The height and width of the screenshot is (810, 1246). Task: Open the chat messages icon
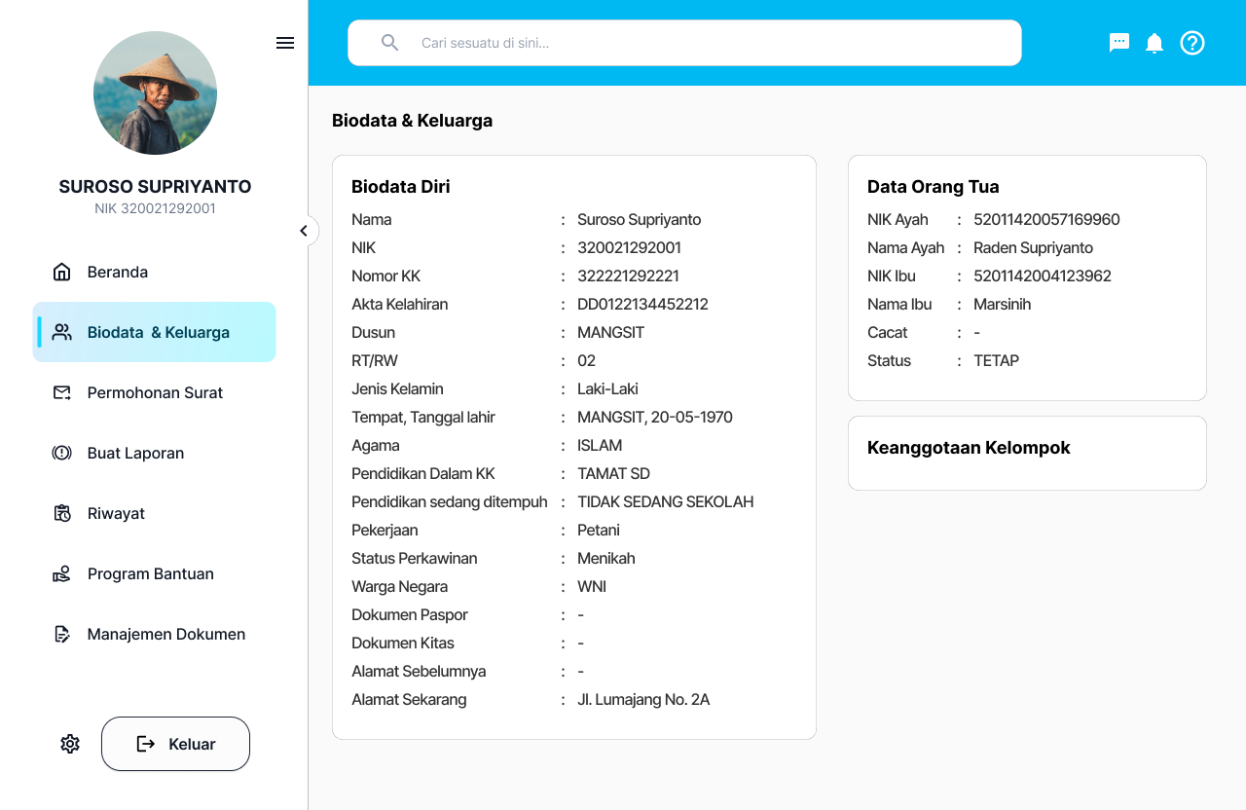coord(1119,43)
